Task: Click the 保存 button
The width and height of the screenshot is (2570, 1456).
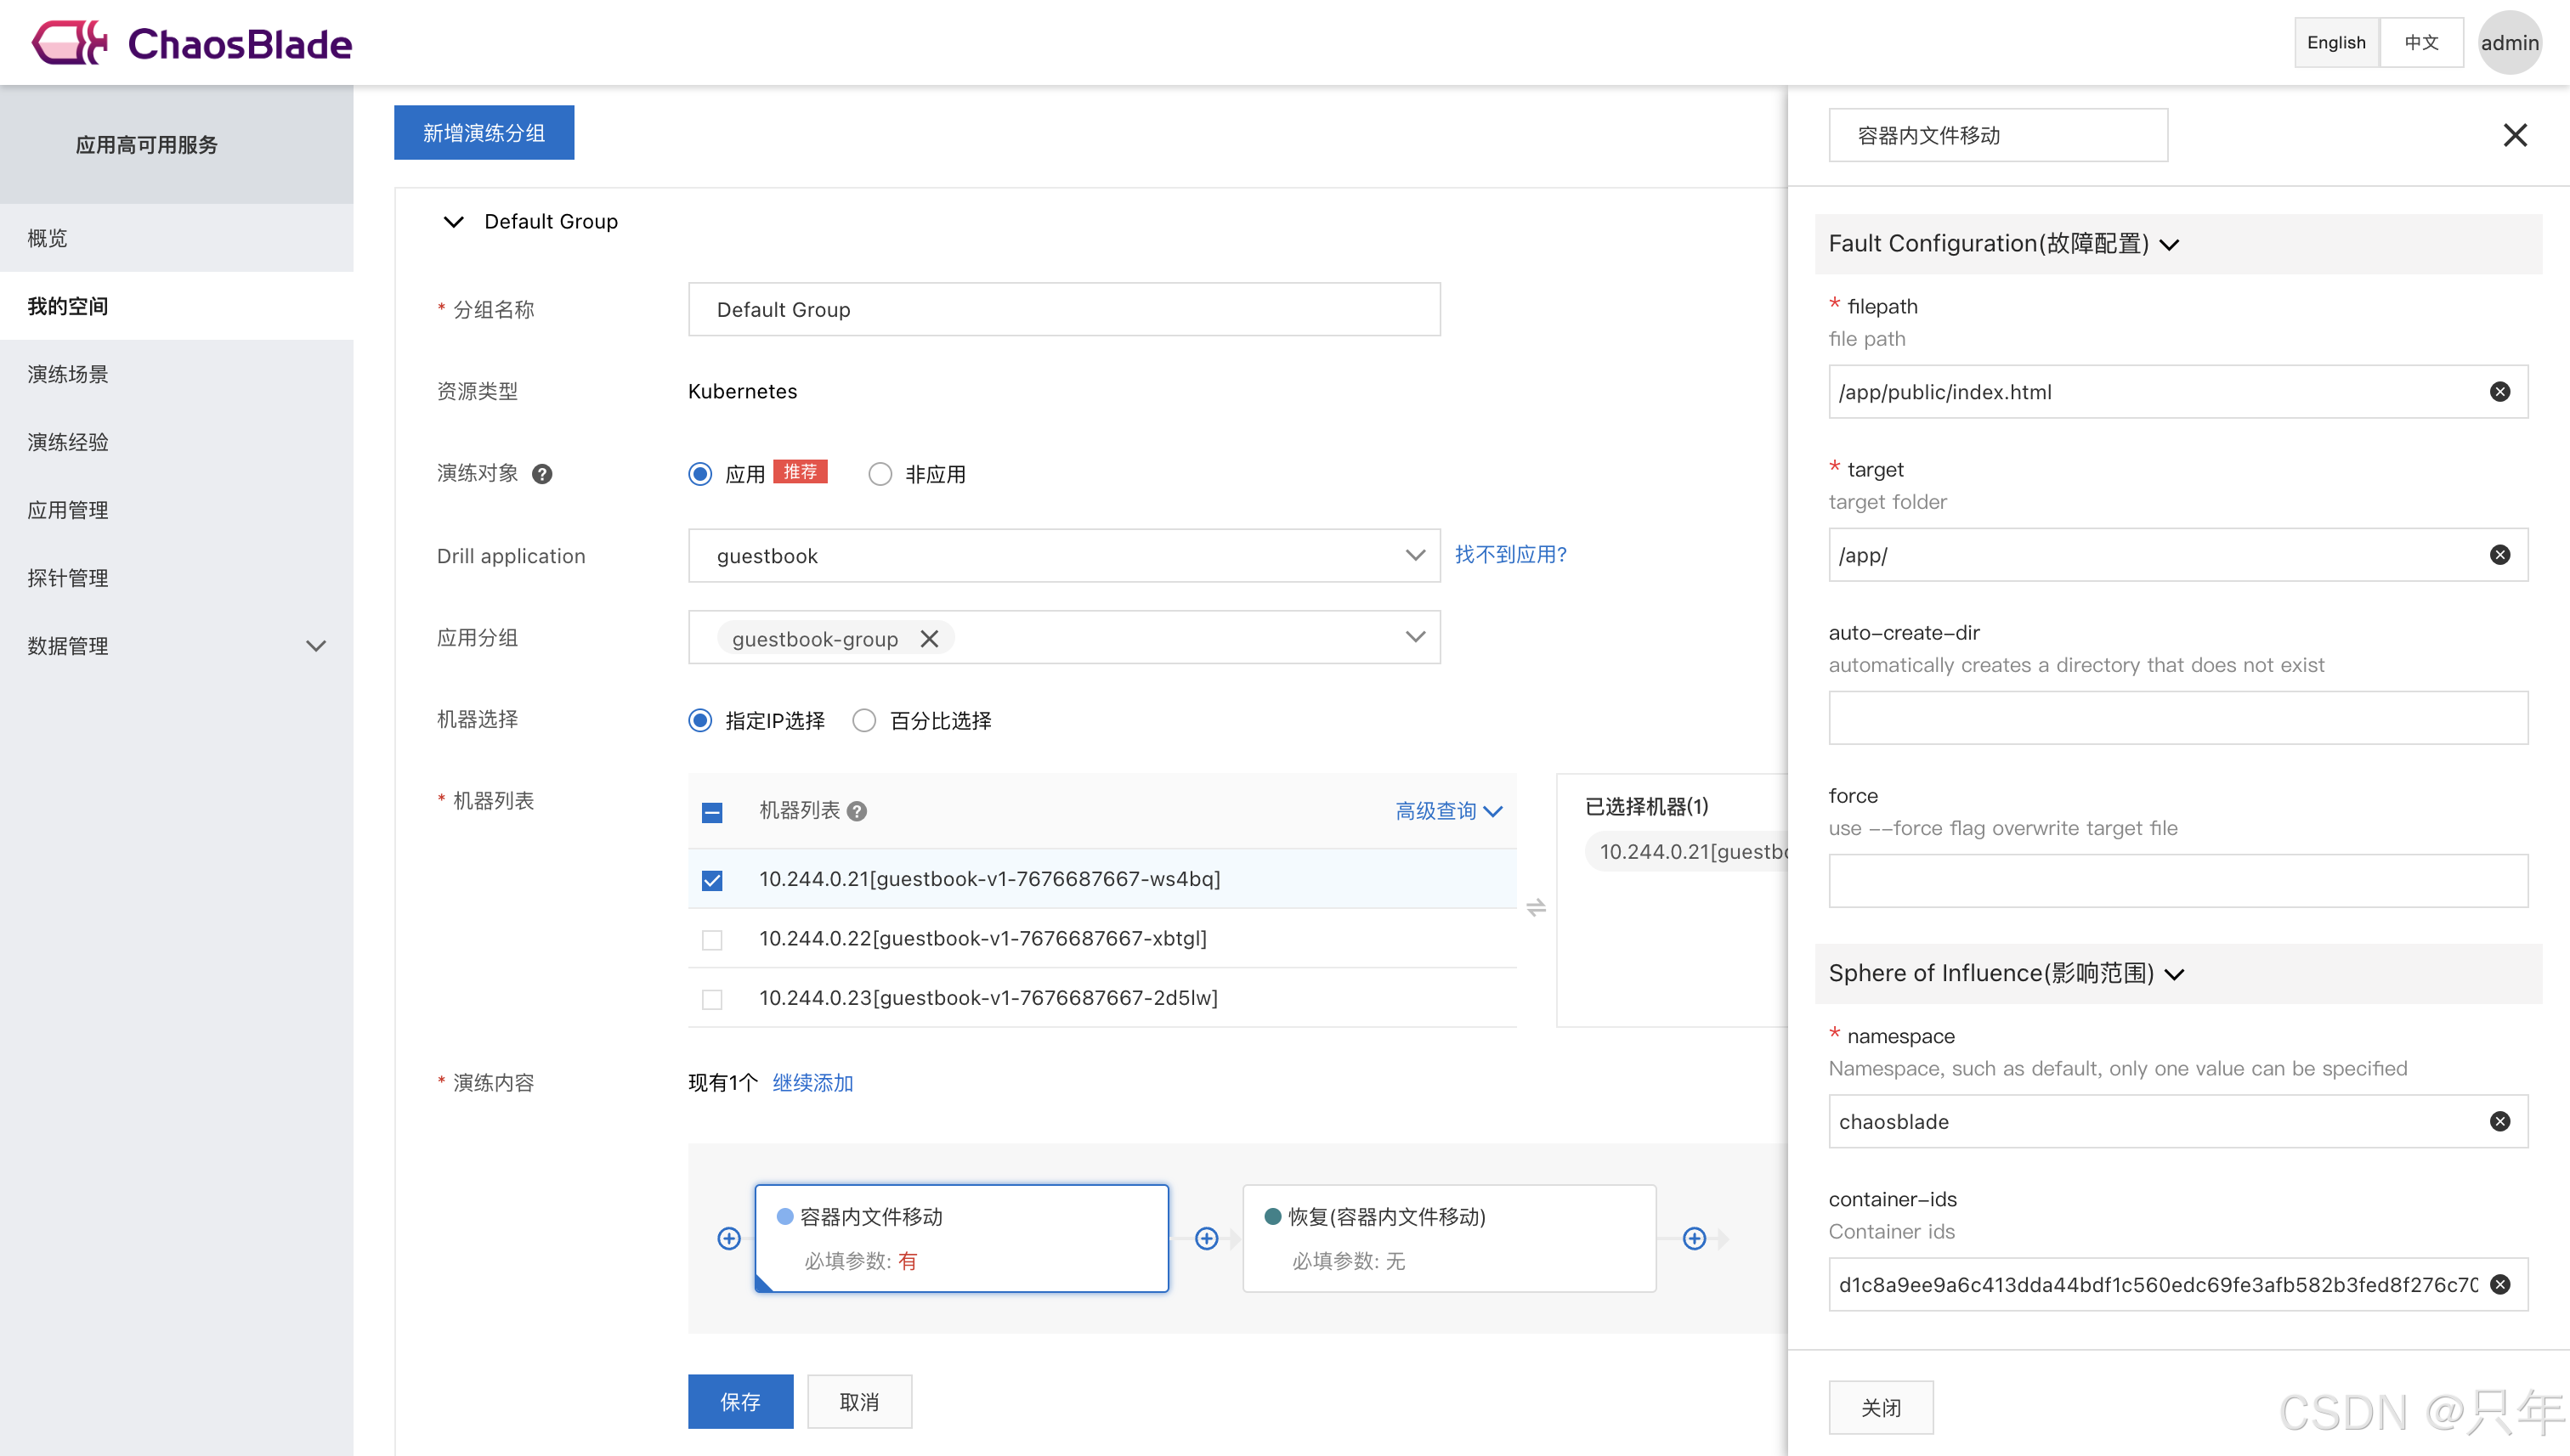Action: 740,1401
